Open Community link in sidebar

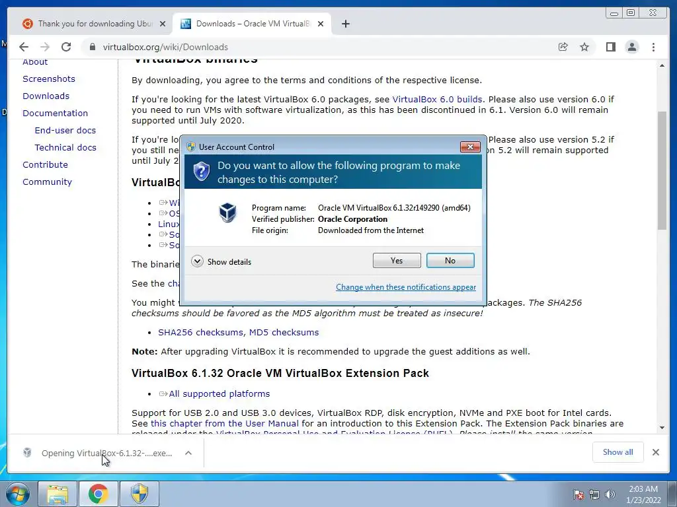point(47,182)
